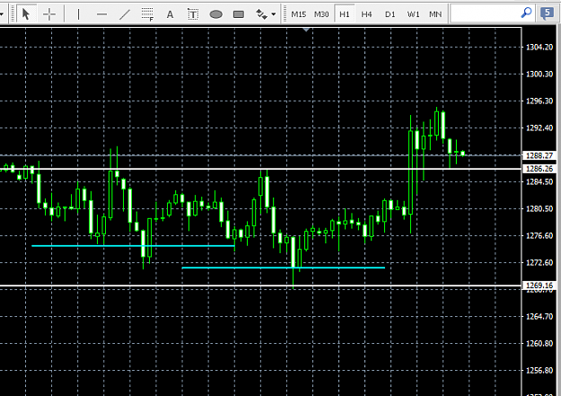The width and height of the screenshot is (561, 396).
Task: Select the white horizontal line at 1286.26
Action: click(260, 169)
